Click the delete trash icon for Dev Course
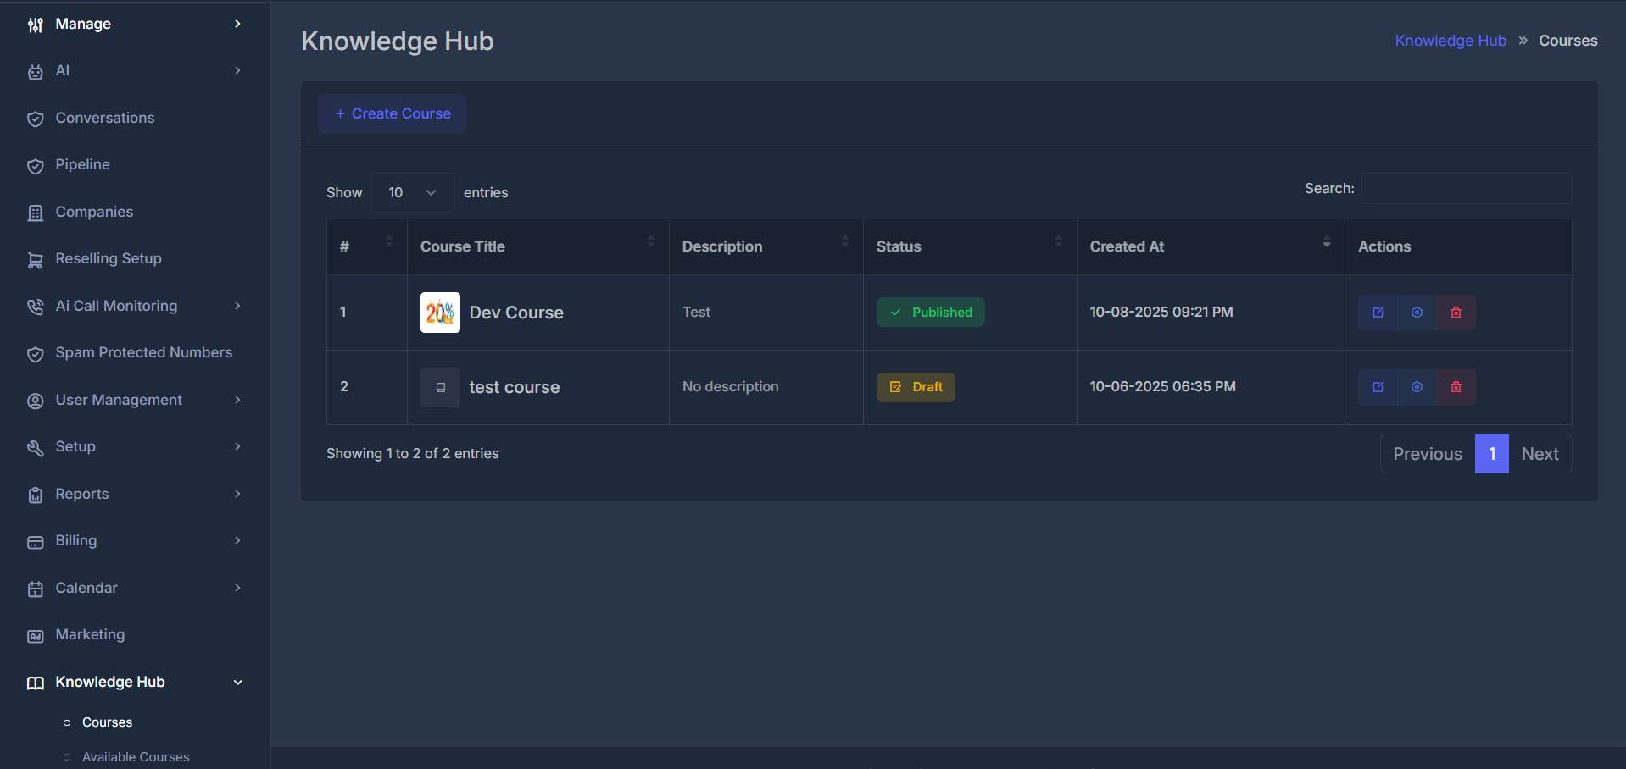 [x=1454, y=312]
